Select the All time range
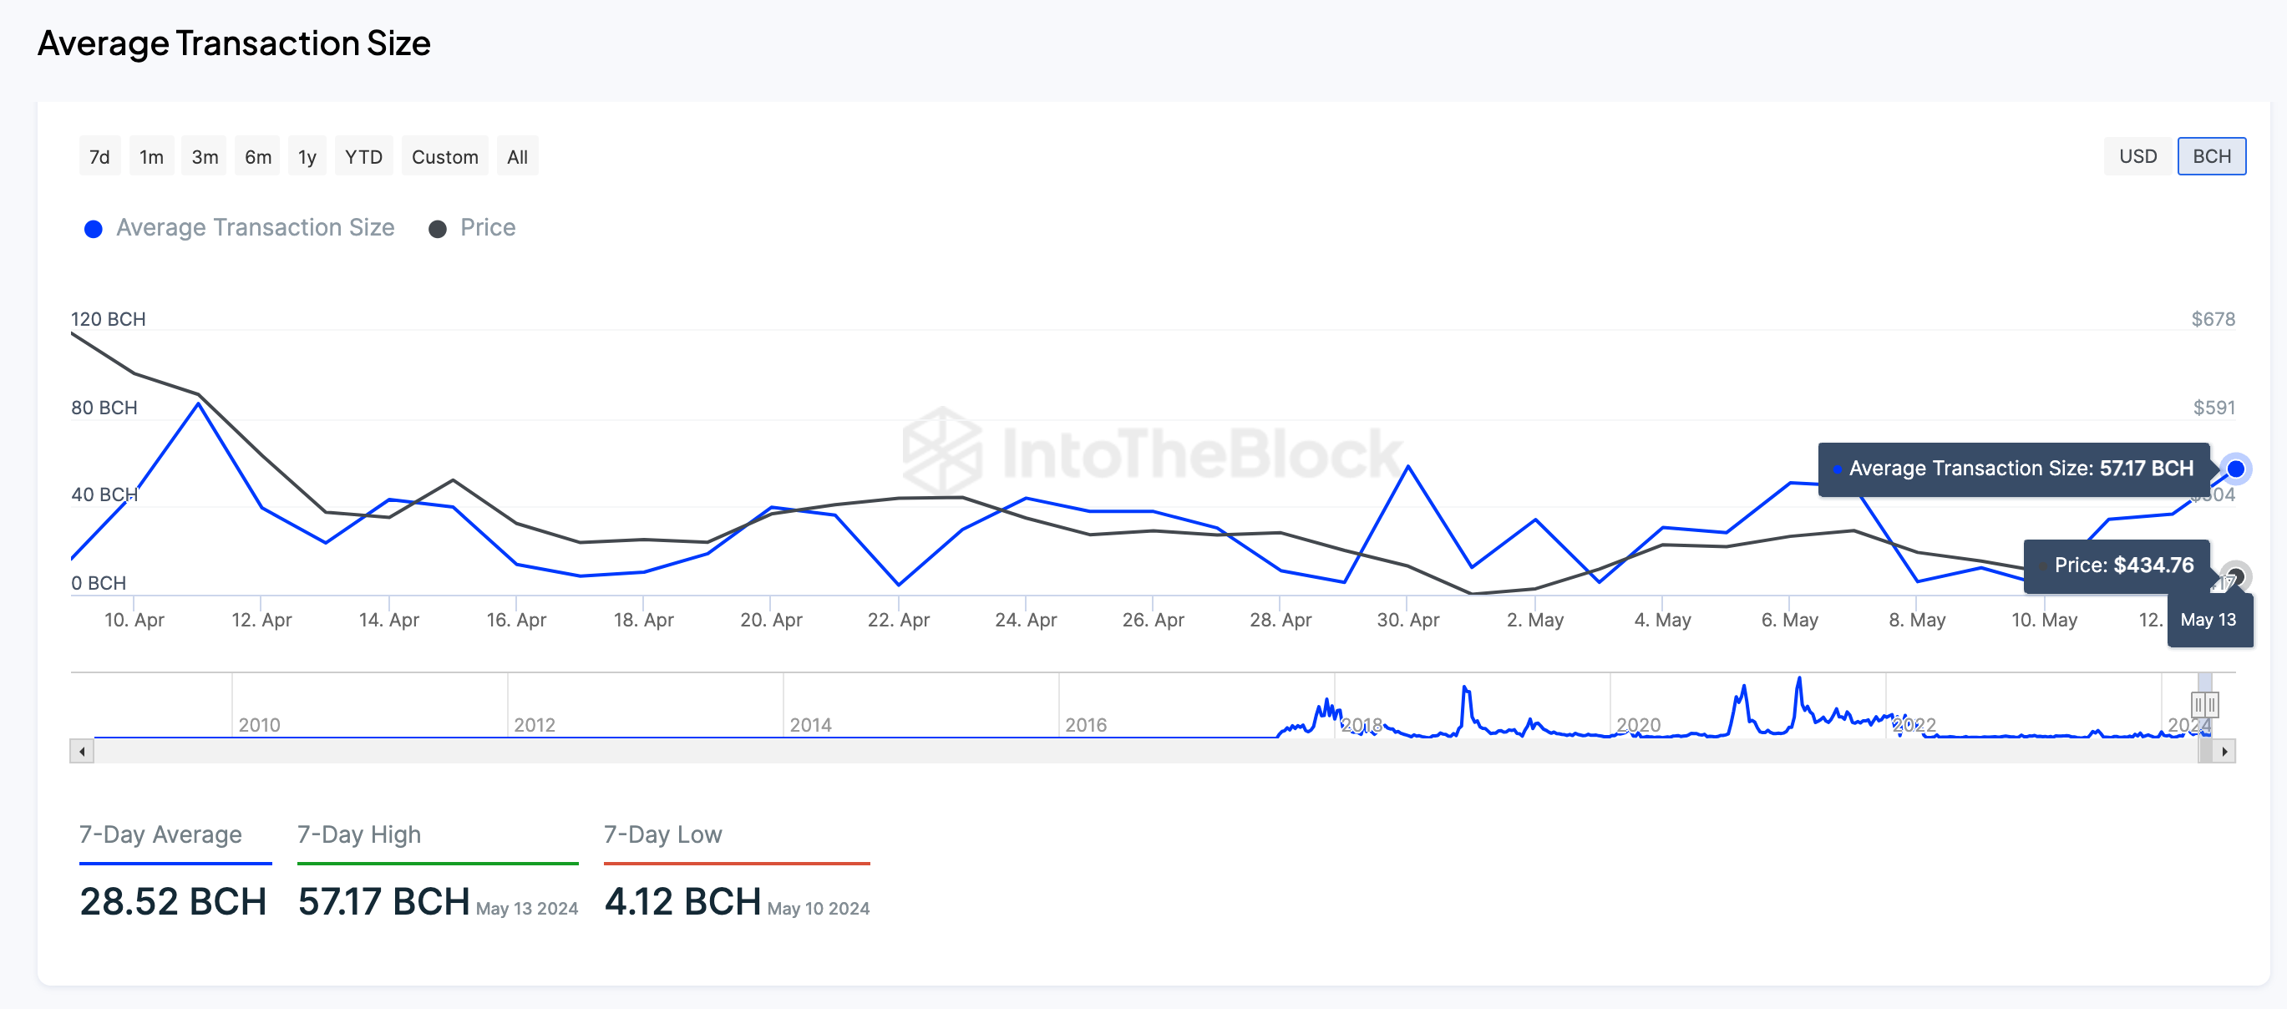Viewport: 2287px width, 1009px height. coord(516,155)
